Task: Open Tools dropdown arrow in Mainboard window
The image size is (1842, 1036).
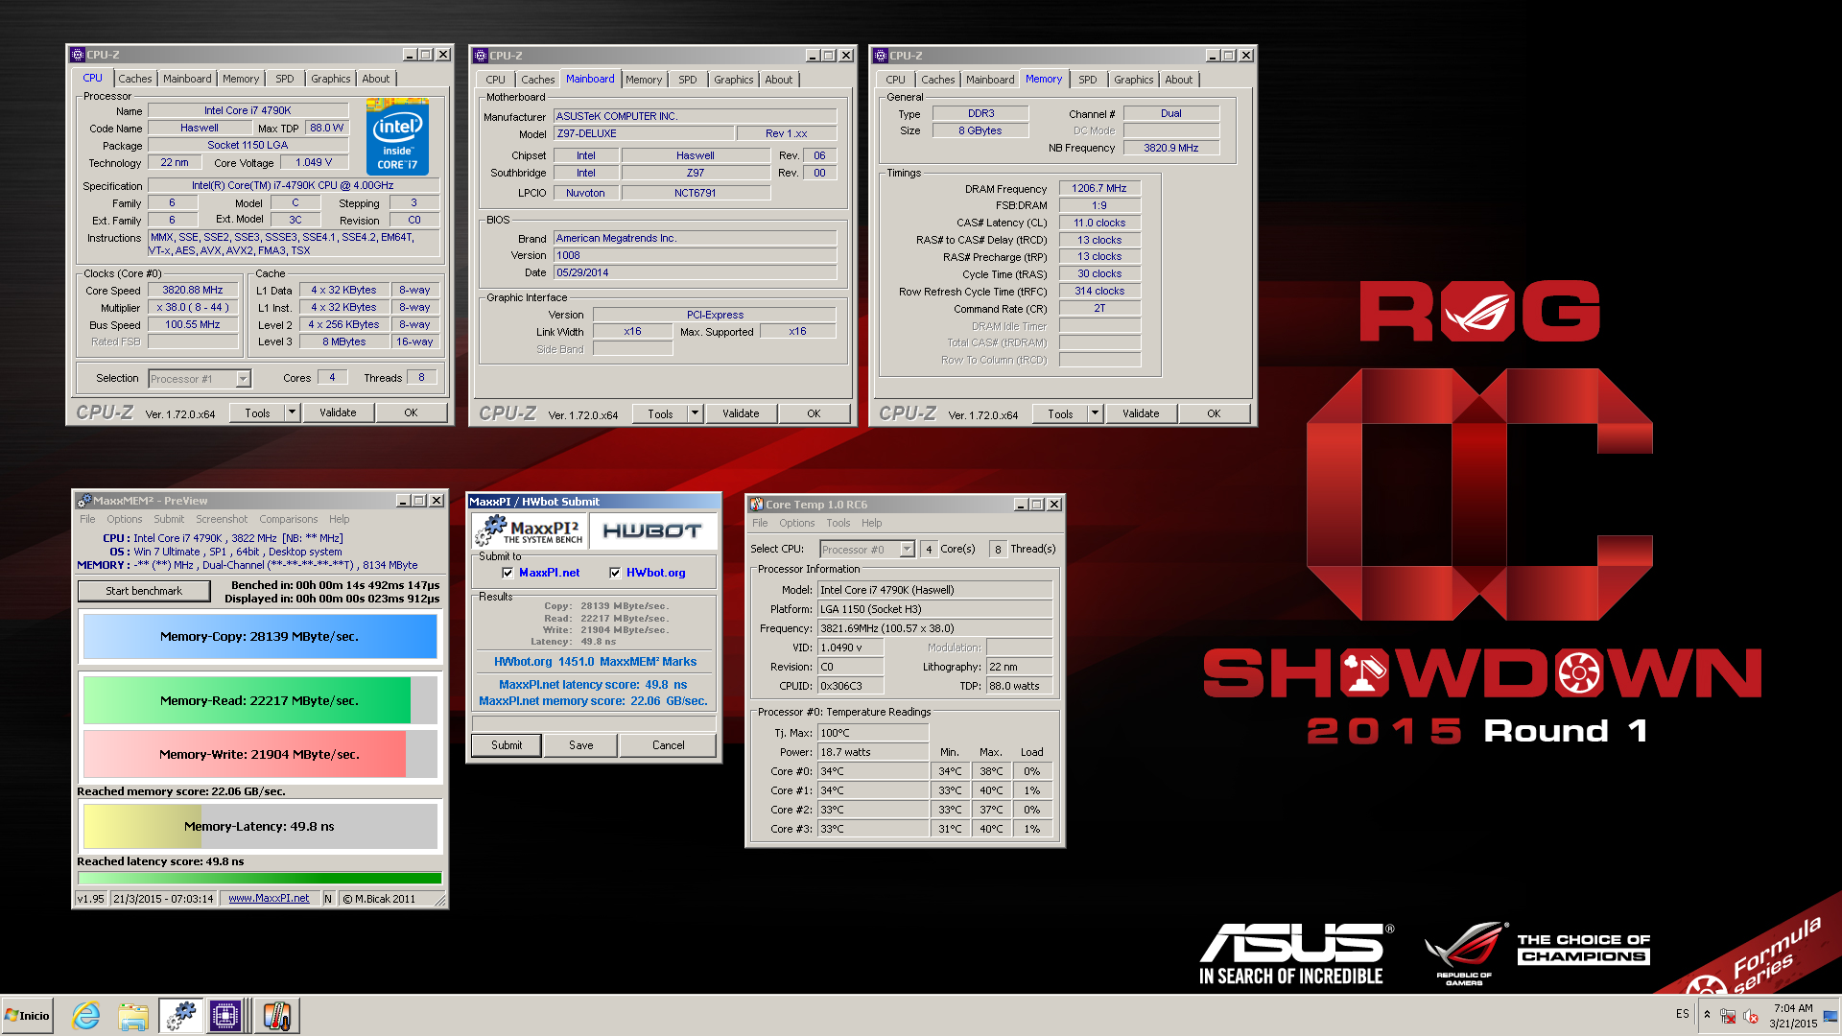Action: pyautogui.click(x=696, y=414)
